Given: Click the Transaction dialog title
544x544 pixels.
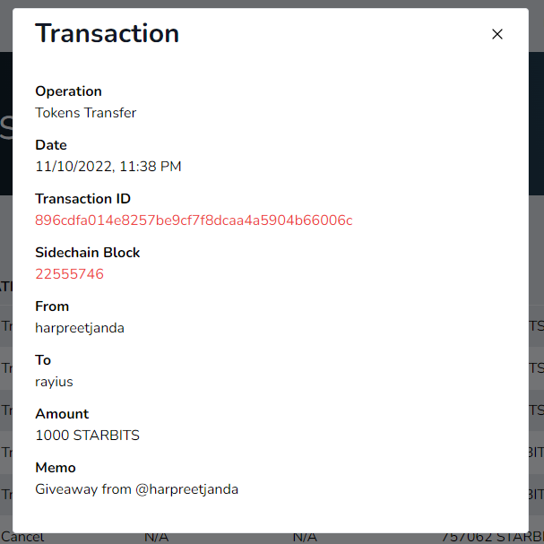Looking at the screenshot, I should tap(107, 33).
